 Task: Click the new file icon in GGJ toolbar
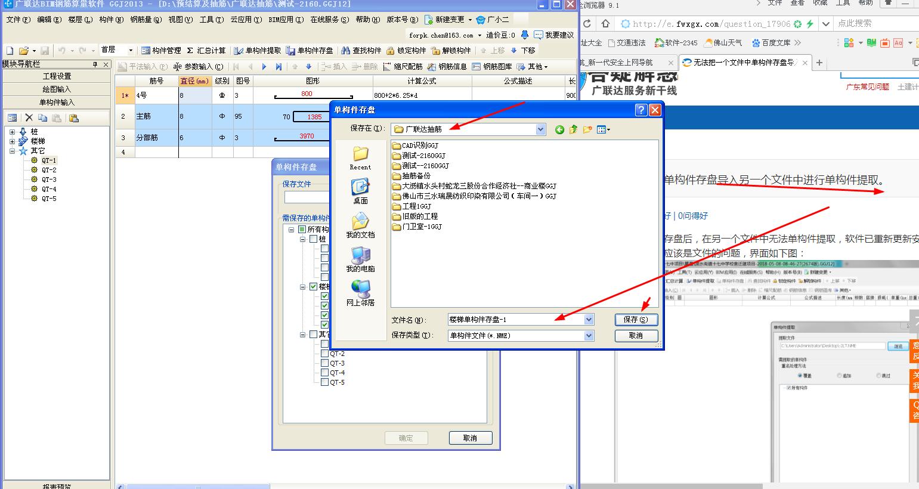pyautogui.click(x=10, y=51)
